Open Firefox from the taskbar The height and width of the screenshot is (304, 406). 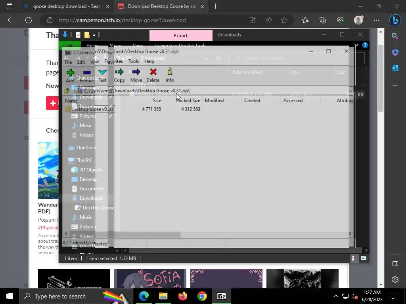coord(182,296)
